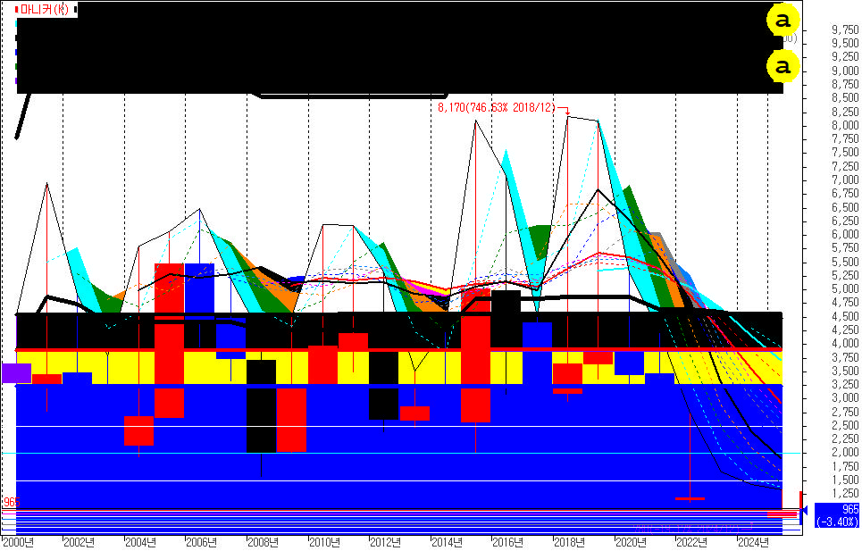This screenshot has width=862, height=551.
Task: Click the 2000년 label on time axis
Action: pyautogui.click(x=18, y=542)
